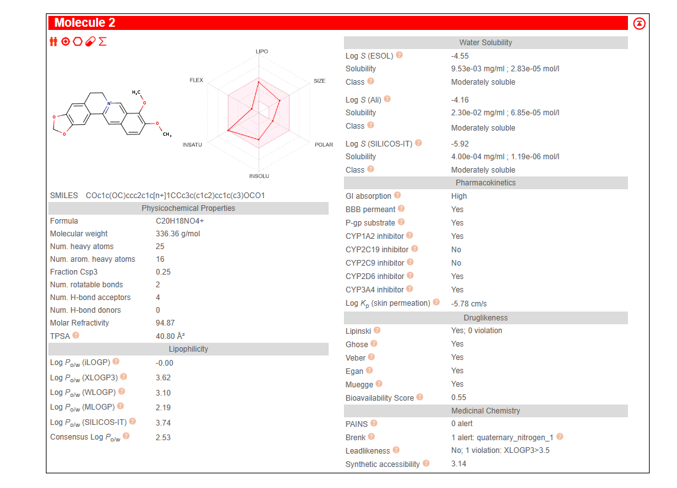Click the bioavailability radar chart

click(x=259, y=111)
